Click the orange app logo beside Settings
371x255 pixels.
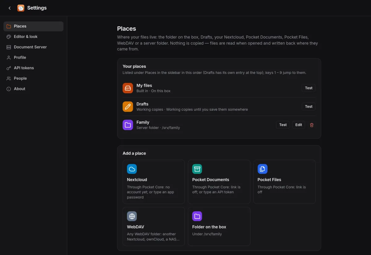tap(21, 8)
